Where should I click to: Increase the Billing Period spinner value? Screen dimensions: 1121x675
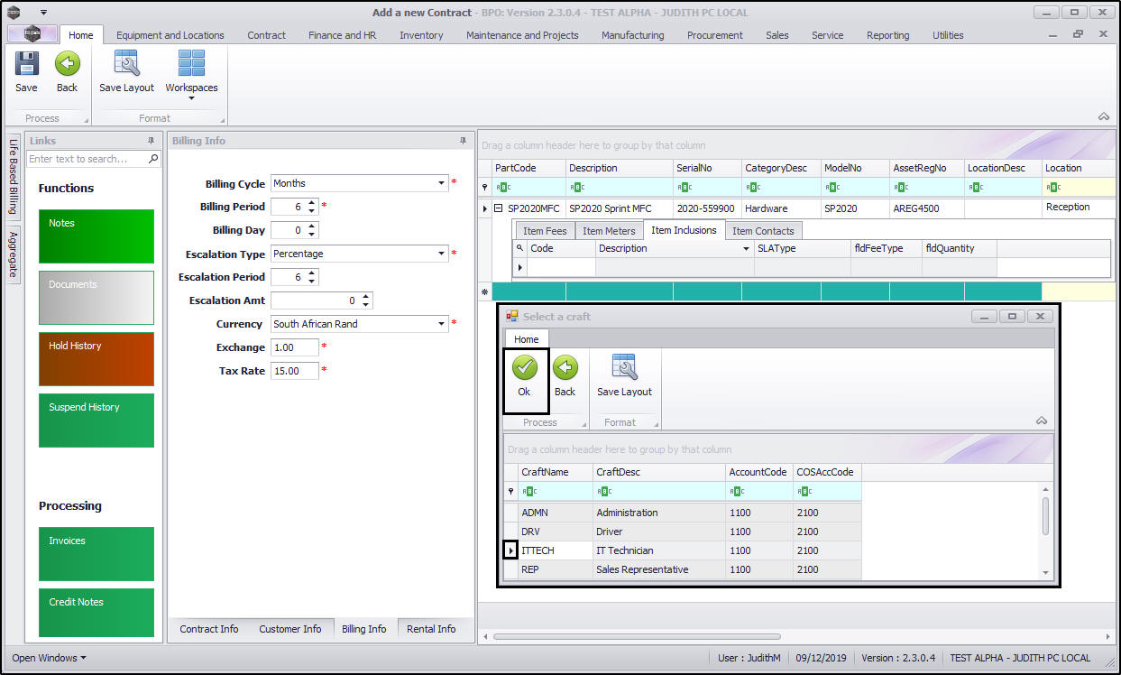pyautogui.click(x=311, y=203)
